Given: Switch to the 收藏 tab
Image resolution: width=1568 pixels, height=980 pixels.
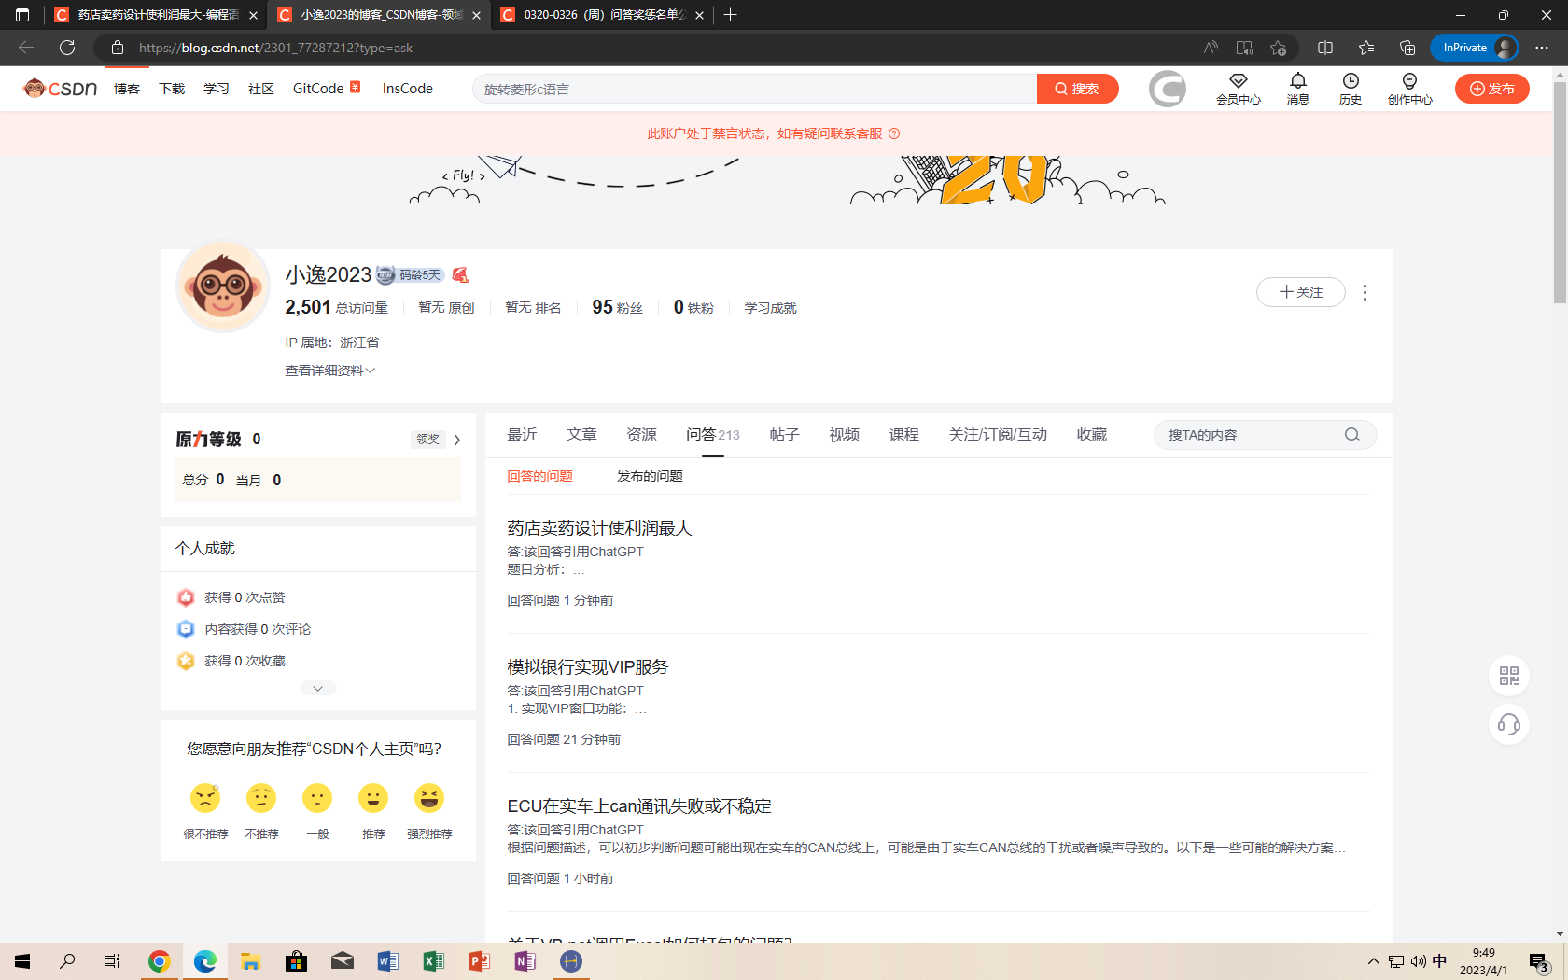Looking at the screenshot, I should 1091,435.
